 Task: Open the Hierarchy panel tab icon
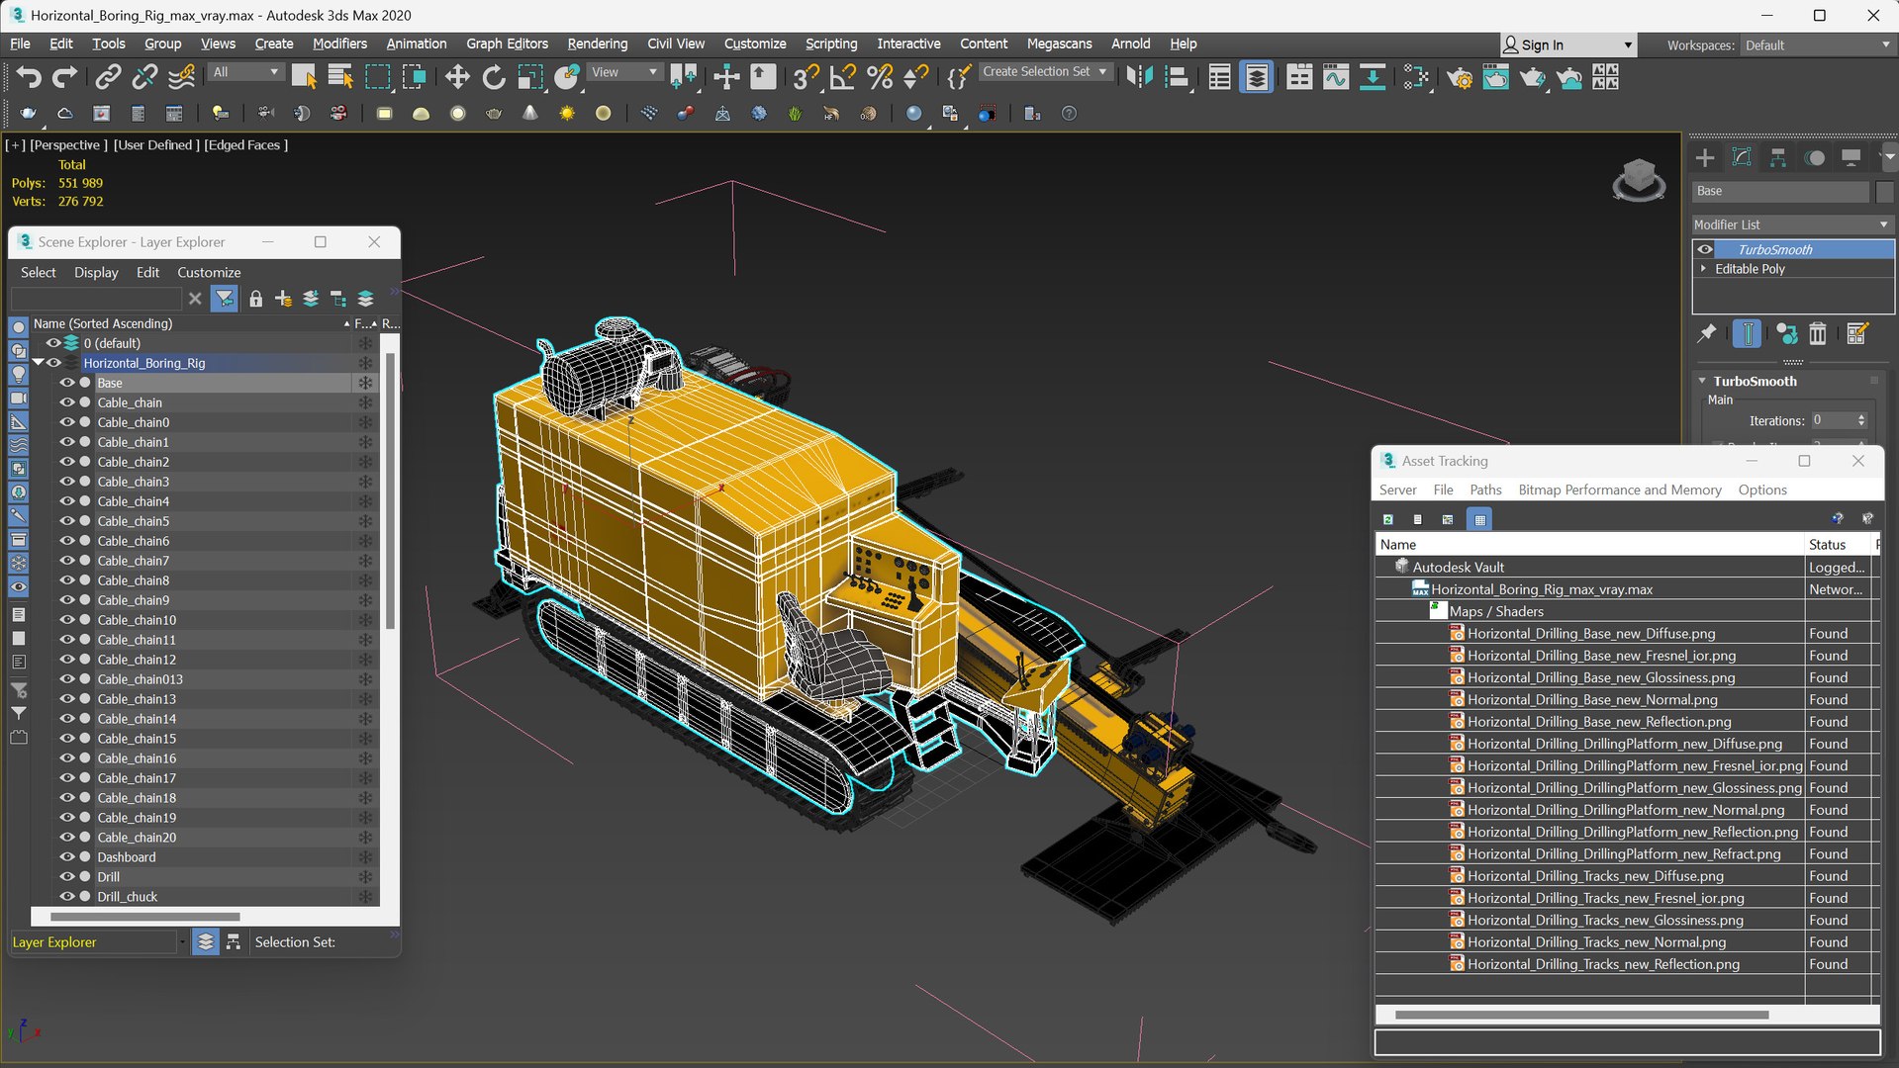pos(1778,157)
